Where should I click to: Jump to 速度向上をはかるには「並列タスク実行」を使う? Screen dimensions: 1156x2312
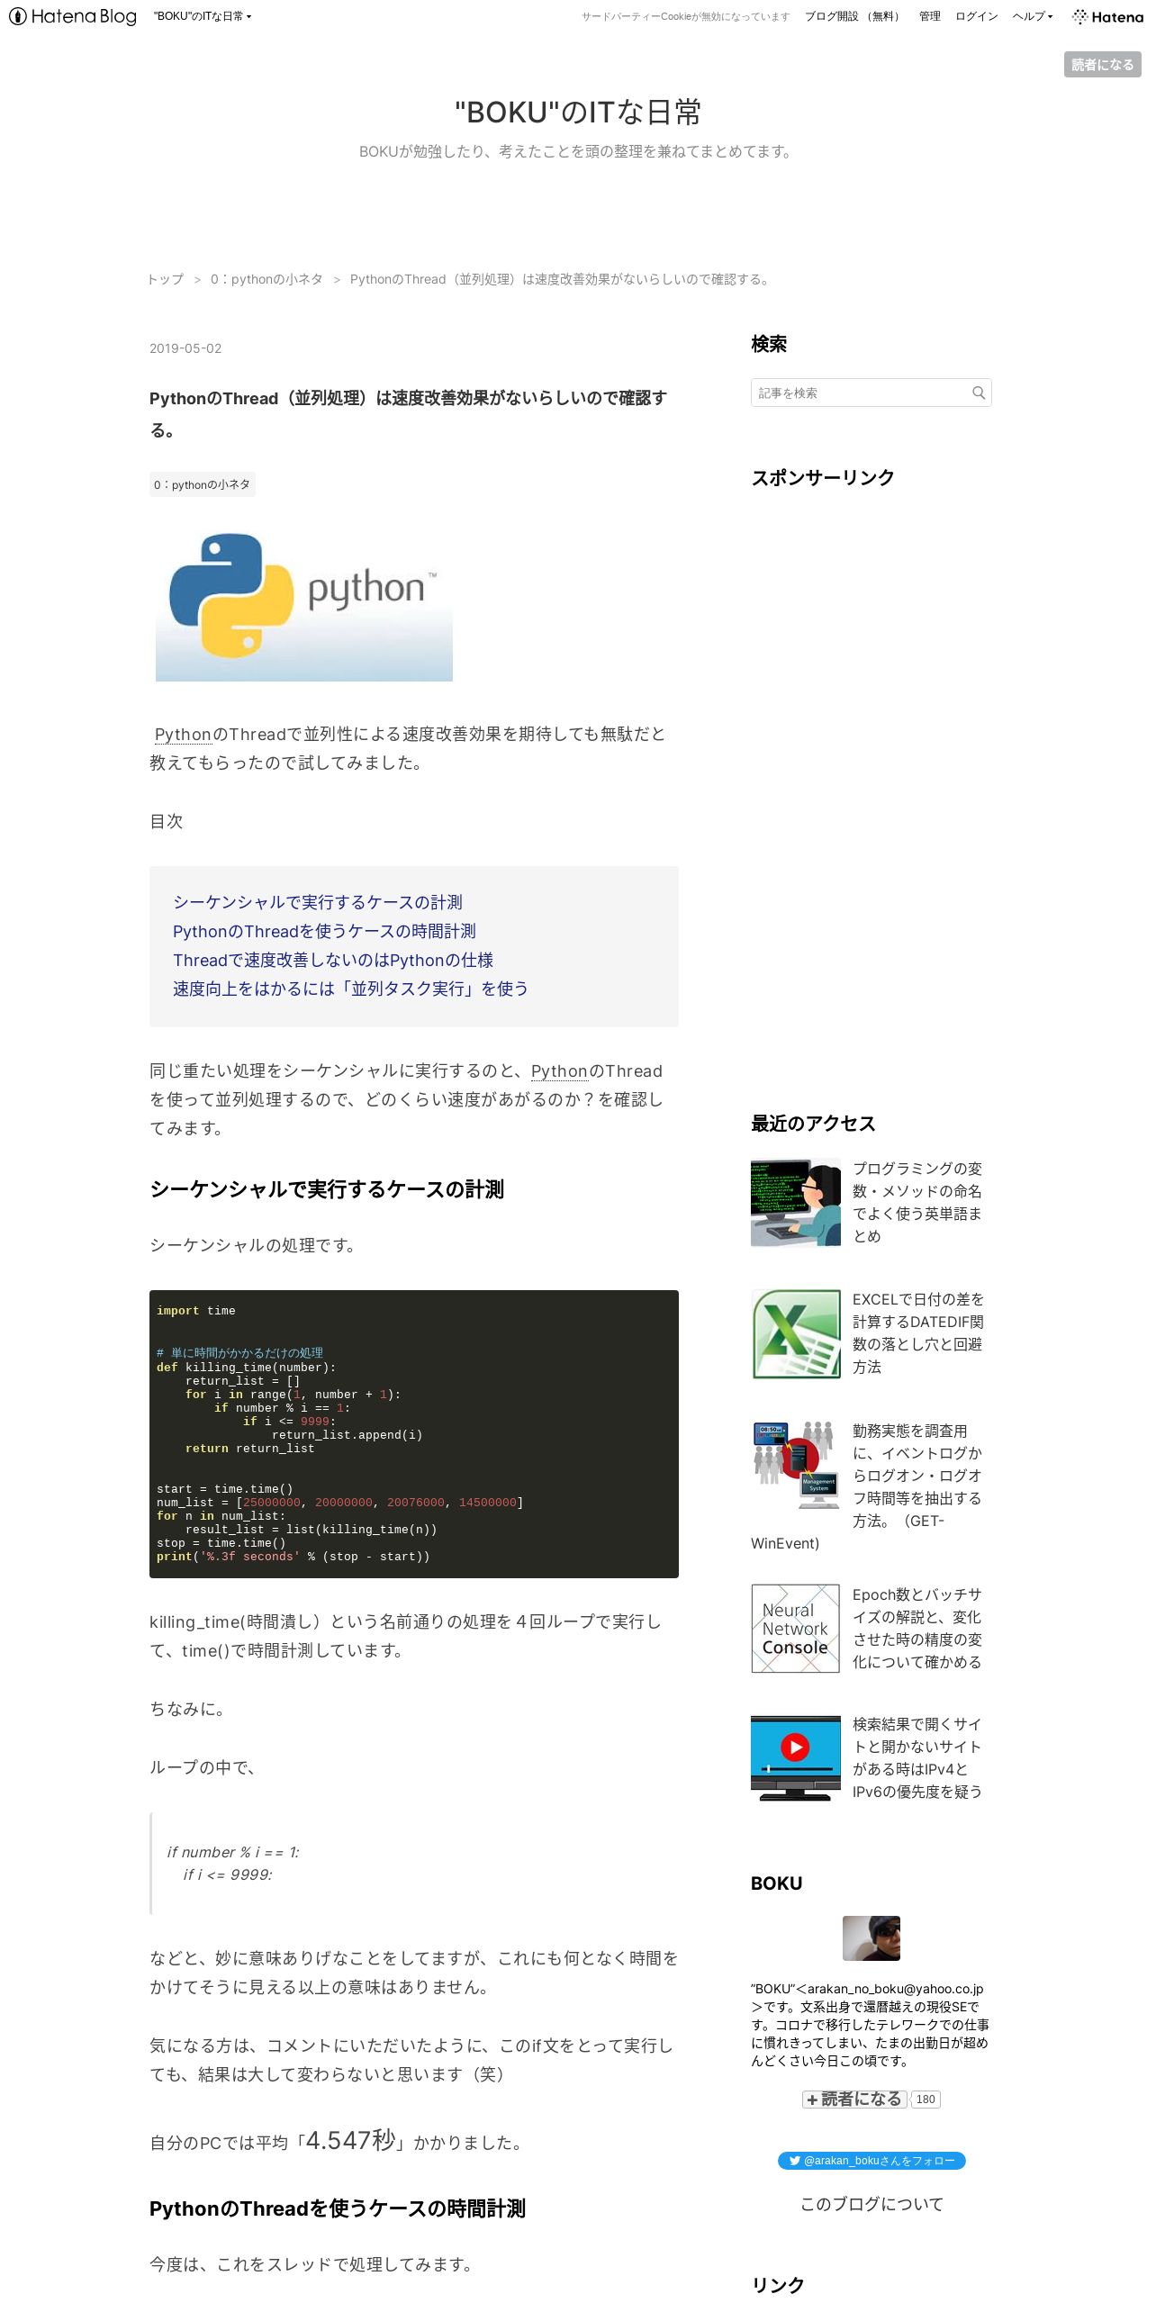(351, 989)
